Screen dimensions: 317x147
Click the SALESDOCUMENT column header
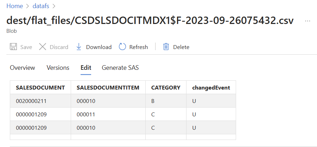(x=40, y=87)
